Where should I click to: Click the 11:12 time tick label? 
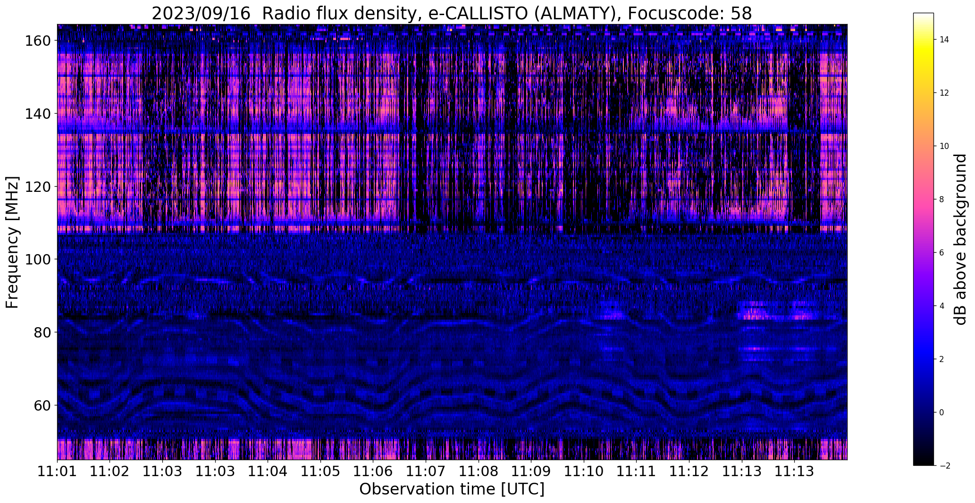[x=689, y=471]
